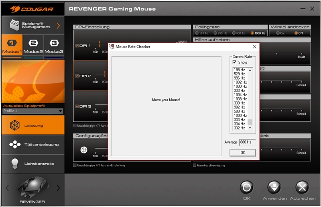Click the Cougar logo

32,9
